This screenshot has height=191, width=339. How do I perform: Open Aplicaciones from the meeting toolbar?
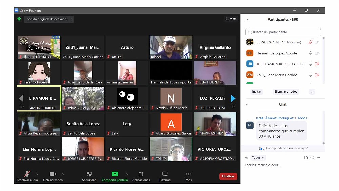click(141, 174)
